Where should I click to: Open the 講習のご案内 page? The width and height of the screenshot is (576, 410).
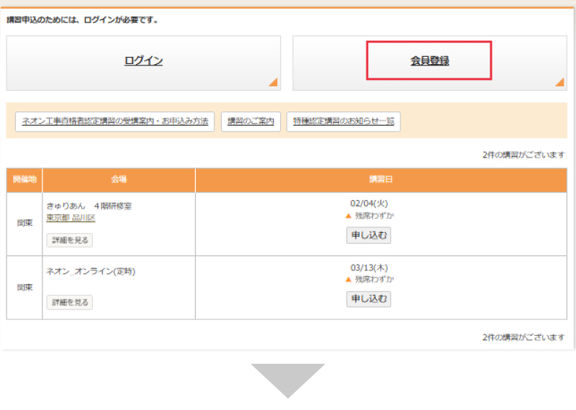tap(251, 122)
